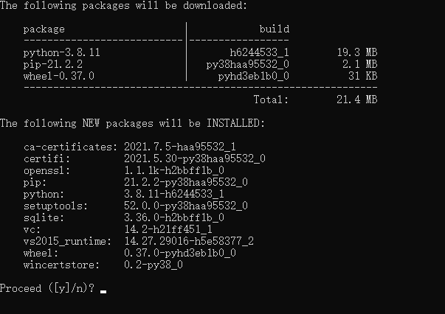Click the wincertstore 0.2-py38_0 line
445x314 pixels.
[103, 265]
